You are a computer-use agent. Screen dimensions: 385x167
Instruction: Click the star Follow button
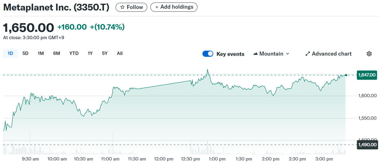132,7
